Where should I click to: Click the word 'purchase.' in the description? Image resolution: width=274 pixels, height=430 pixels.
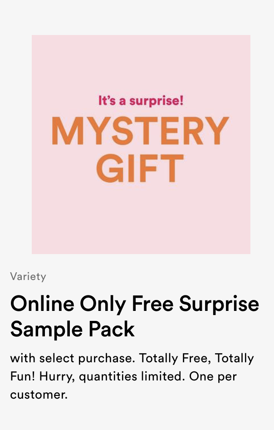pos(107,359)
